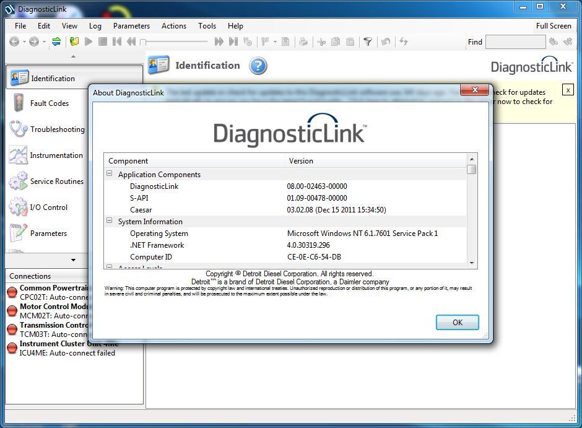Click the filter toolbar icon
The image size is (582, 428).
[368, 41]
